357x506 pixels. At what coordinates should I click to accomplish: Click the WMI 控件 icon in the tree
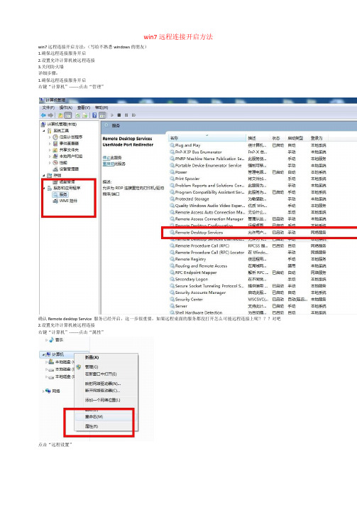(55, 201)
